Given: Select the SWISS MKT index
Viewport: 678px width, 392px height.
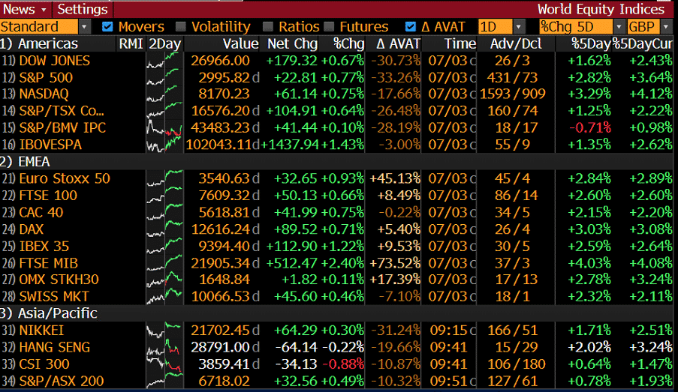Looking at the screenshot, I should 53,296.
